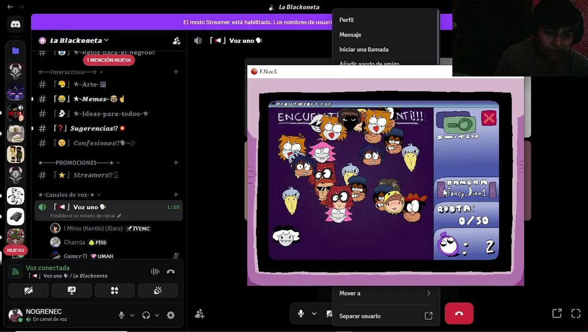Image resolution: width=588 pixels, height=332 pixels.
Task: Open the Confesiones channel
Action: tap(109, 143)
